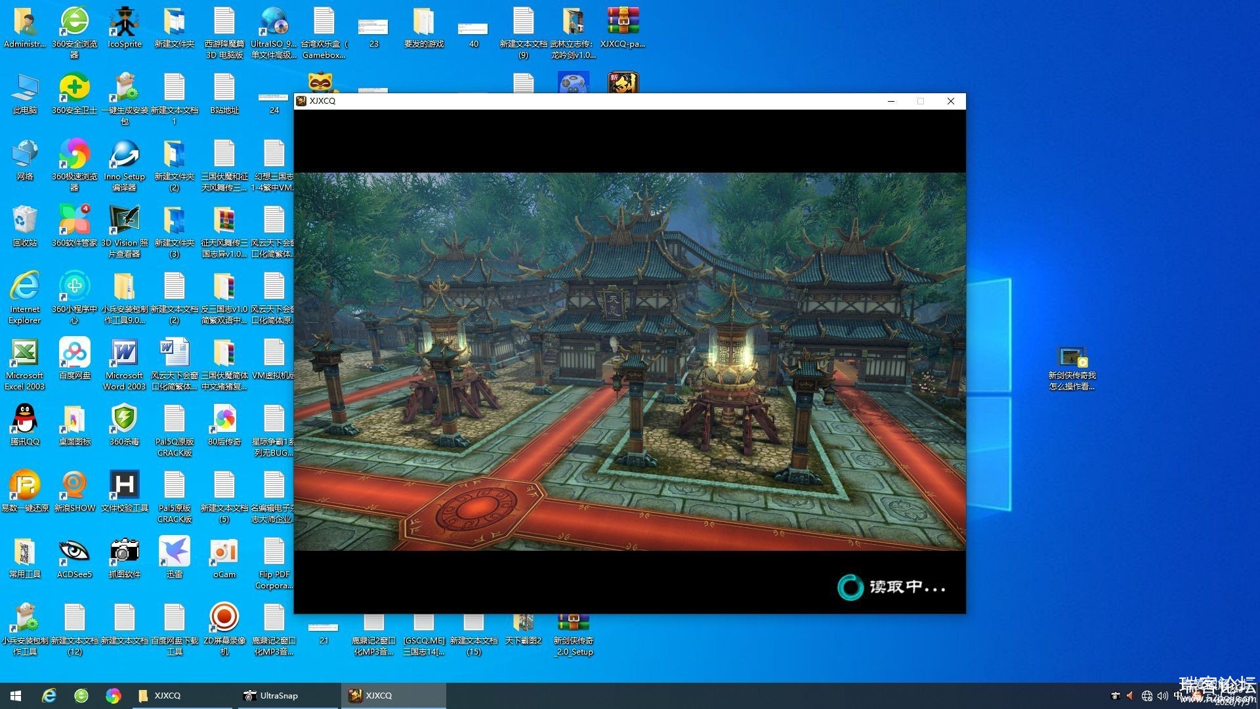This screenshot has height=709, width=1260.
Task: Open 抓图软件 camera shortcut
Action: tap(125, 558)
